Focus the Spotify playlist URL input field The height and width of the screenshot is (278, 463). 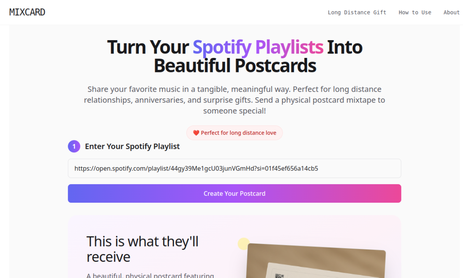234,168
